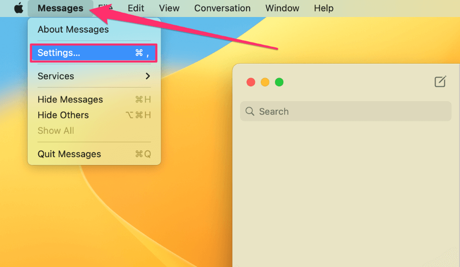Viewport: 460px width, 267px height.
Task: Click the magnifier icon in the search field
Action: tap(250, 111)
